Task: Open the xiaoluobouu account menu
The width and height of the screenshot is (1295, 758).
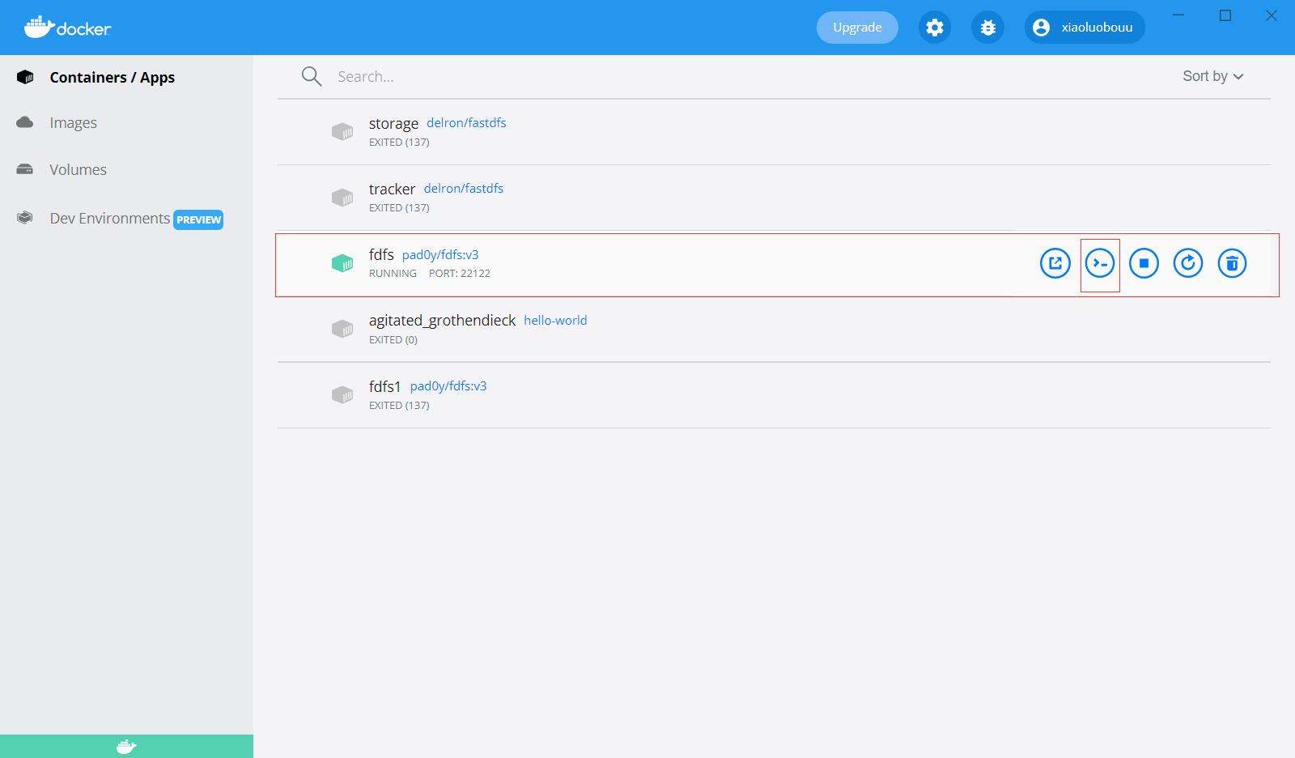Action: coord(1084,27)
